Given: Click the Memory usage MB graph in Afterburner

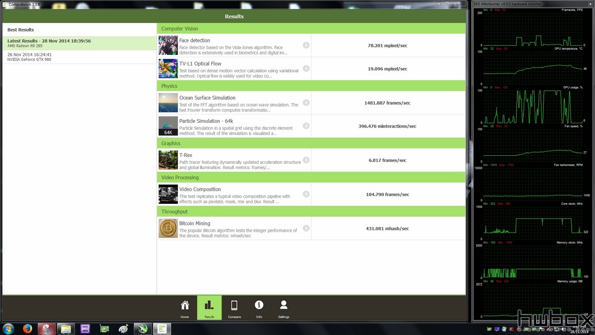Looking at the screenshot, I should coord(533,300).
